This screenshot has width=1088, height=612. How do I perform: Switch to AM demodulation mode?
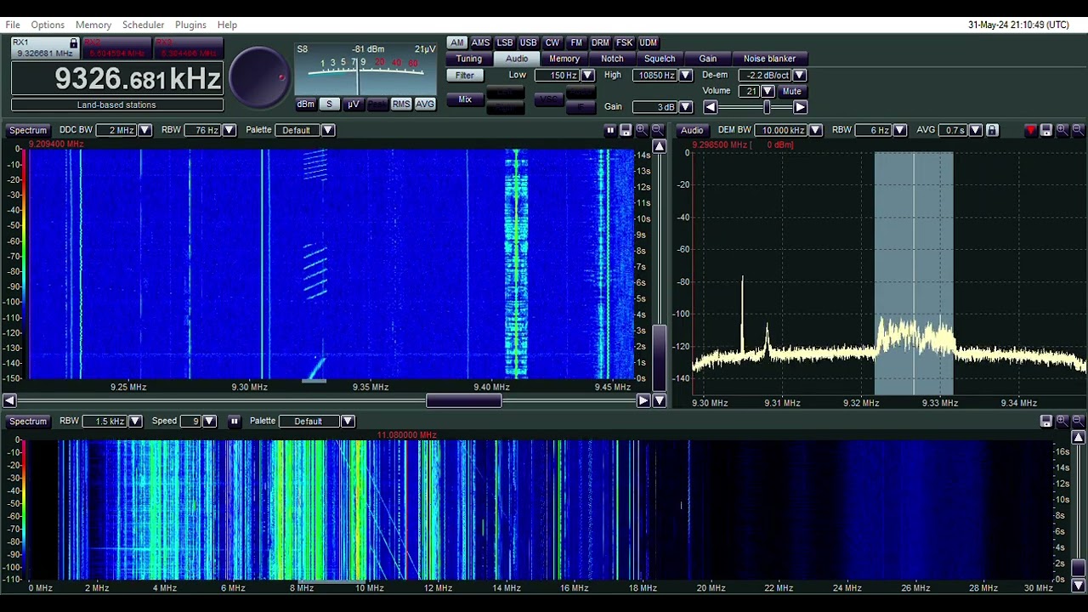point(457,42)
